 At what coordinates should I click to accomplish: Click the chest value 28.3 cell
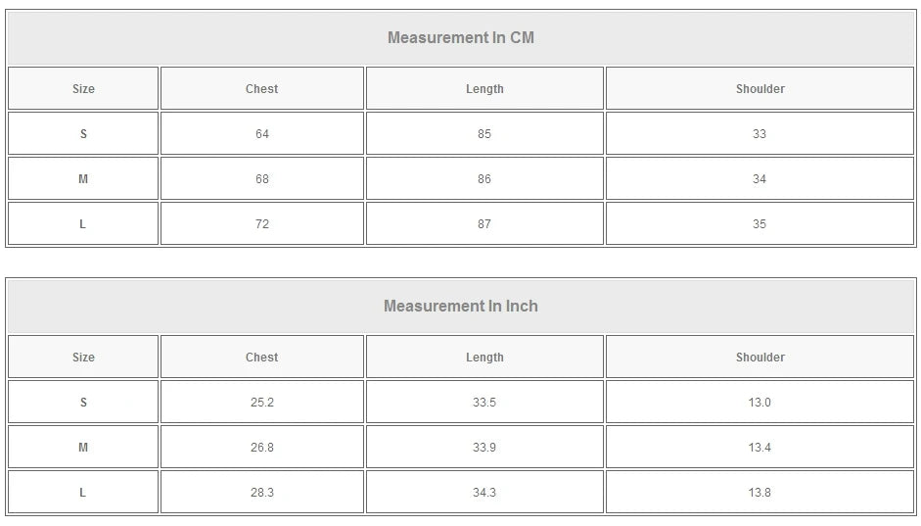[x=261, y=493]
